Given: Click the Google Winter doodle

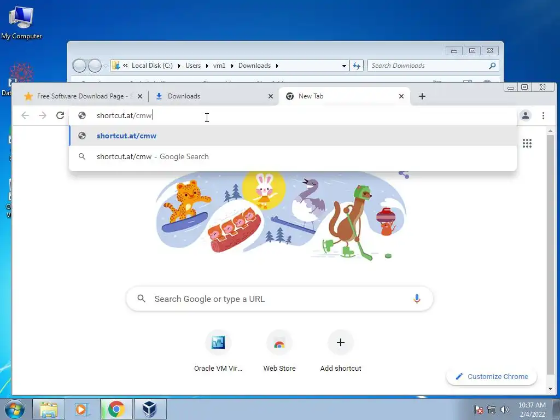Looking at the screenshot, I should click(281, 215).
